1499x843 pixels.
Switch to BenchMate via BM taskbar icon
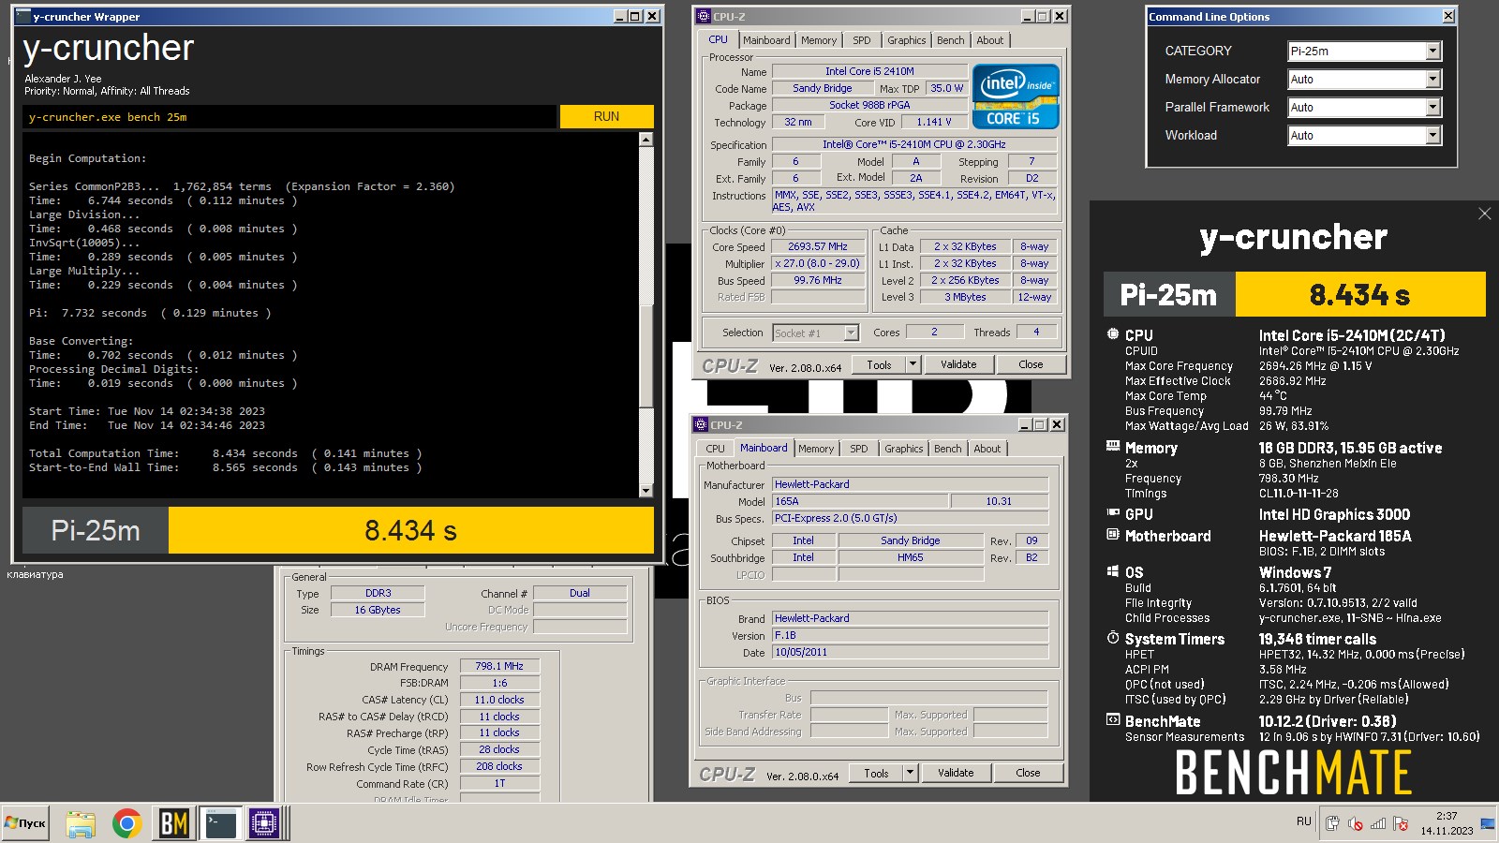coord(173,823)
